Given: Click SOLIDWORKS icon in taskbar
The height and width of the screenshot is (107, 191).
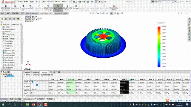Looking at the screenshot, I should click(39, 104).
